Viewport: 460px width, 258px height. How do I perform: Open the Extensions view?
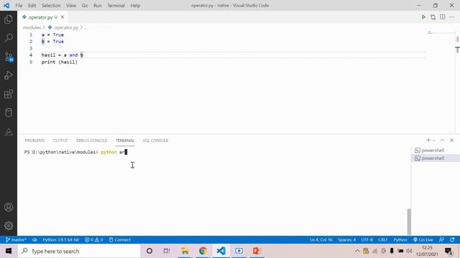click(9, 94)
